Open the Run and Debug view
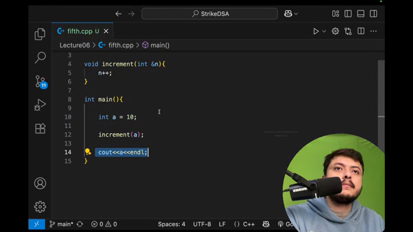 [x=40, y=105]
